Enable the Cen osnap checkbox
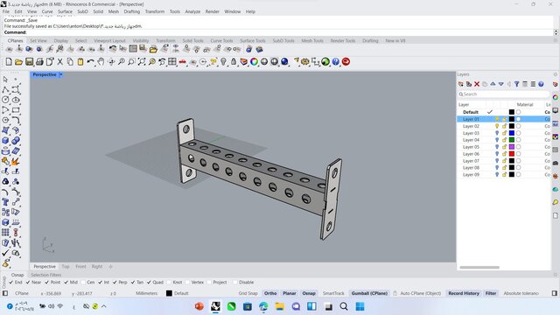The image size is (560, 315). click(x=83, y=282)
